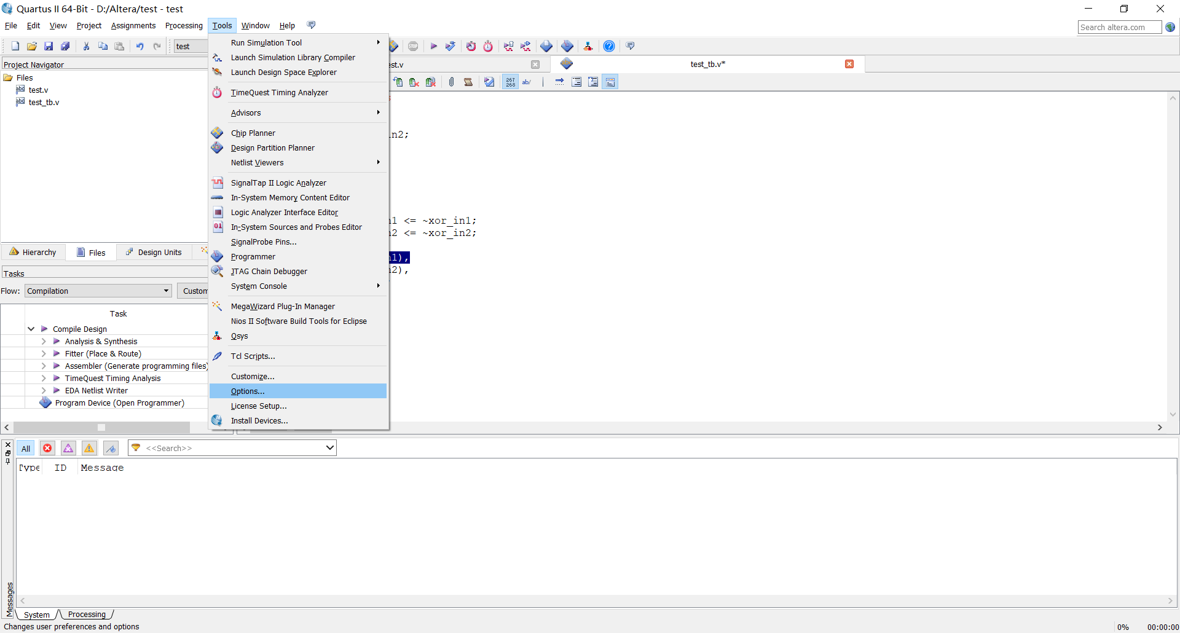Image resolution: width=1180 pixels, height=633 pixels.
Task: Open the Window menu
Action: [x=256, y=25]
